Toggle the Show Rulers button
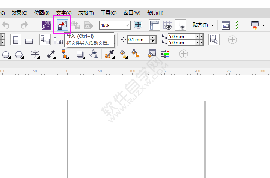 pos(154,25)
